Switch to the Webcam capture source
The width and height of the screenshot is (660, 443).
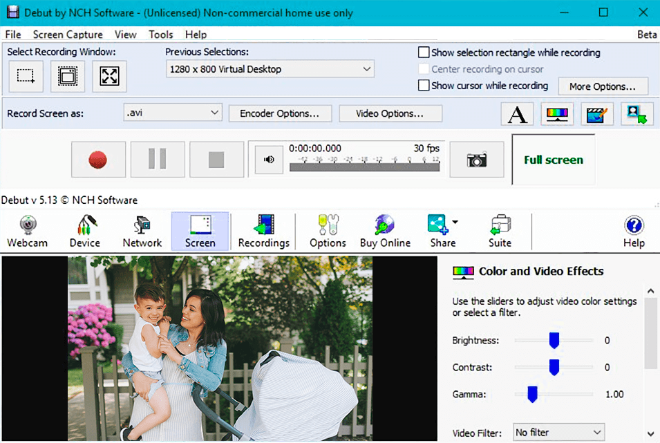pos(27,229)
